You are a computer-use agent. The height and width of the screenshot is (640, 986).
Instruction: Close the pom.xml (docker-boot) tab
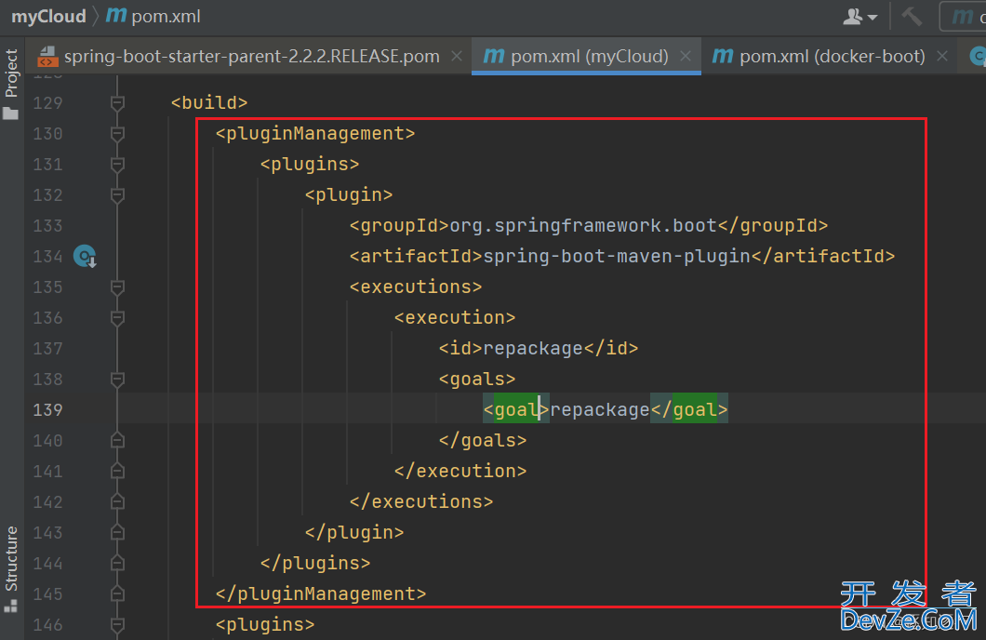pyautogui.click(x=942, y=57)
